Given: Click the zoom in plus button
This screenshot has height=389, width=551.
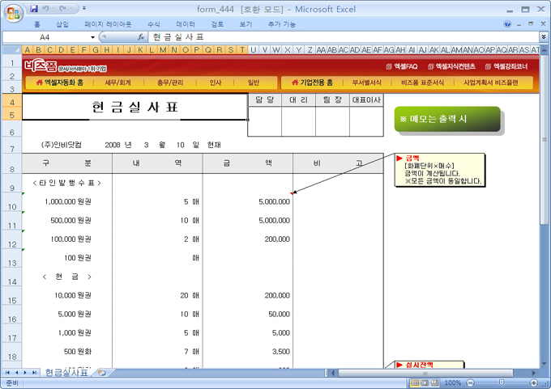Looking at the screenshot, I should click(x=532, y=383).
